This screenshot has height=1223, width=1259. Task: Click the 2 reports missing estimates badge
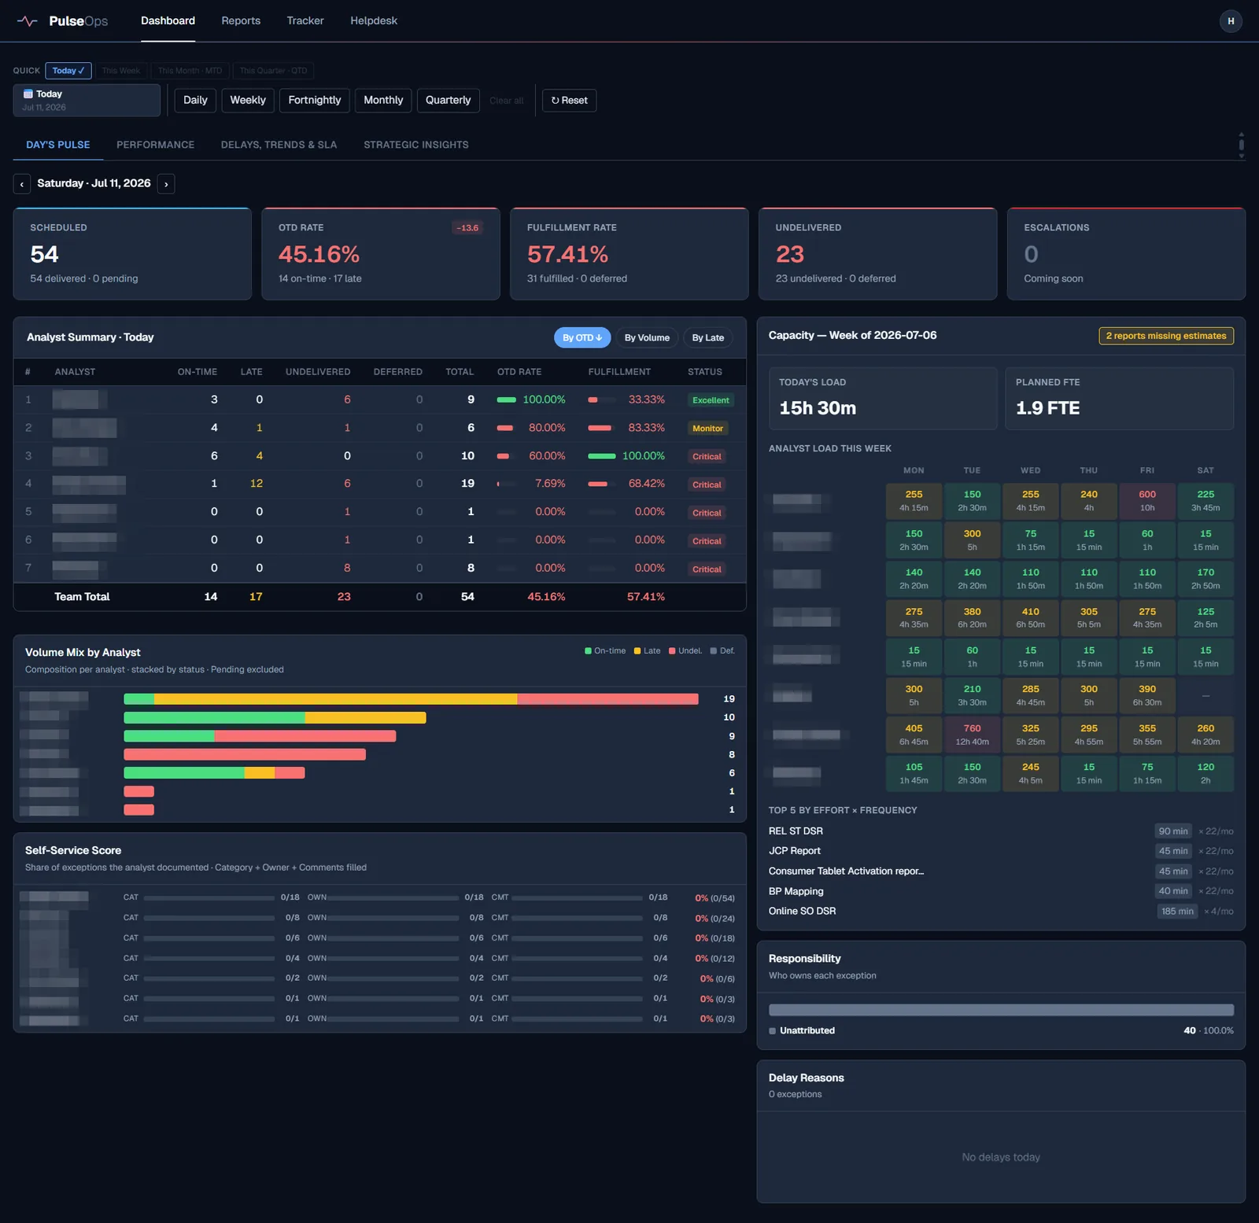(1166, 336)
